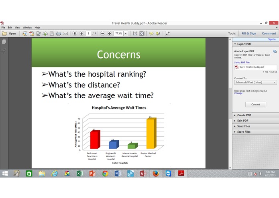Open the View menu
The image size is (279, 198).
[x=17, y=28]
